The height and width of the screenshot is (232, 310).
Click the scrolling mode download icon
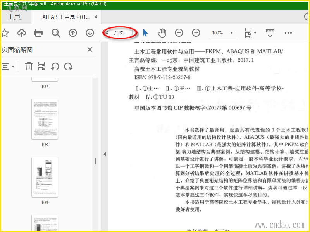point(270,33)
